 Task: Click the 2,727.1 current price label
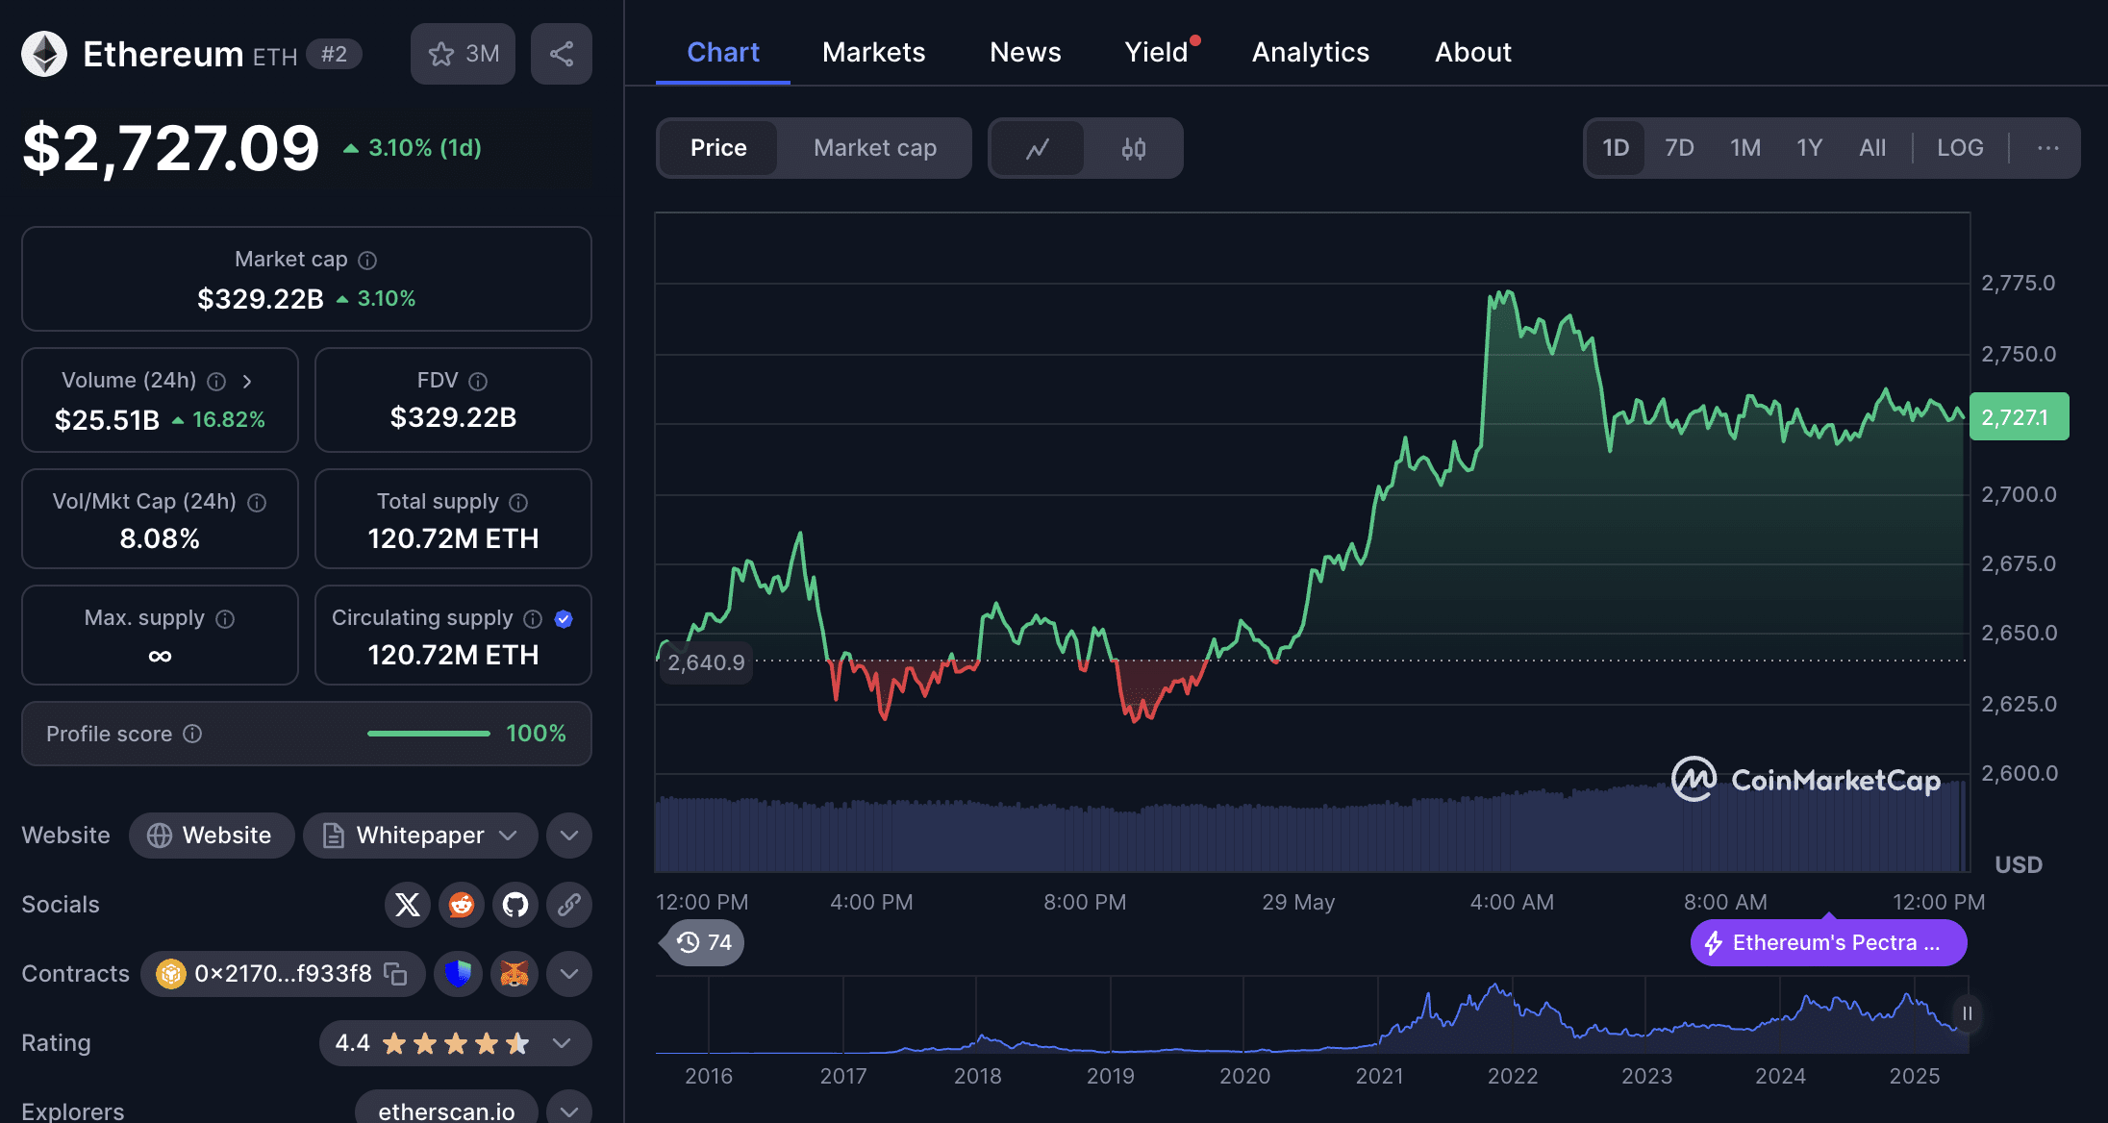pyautogui.click(x=2019, y=417)
